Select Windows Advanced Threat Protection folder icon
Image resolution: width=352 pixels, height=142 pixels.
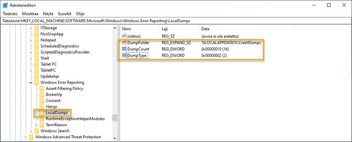point(31,137)
